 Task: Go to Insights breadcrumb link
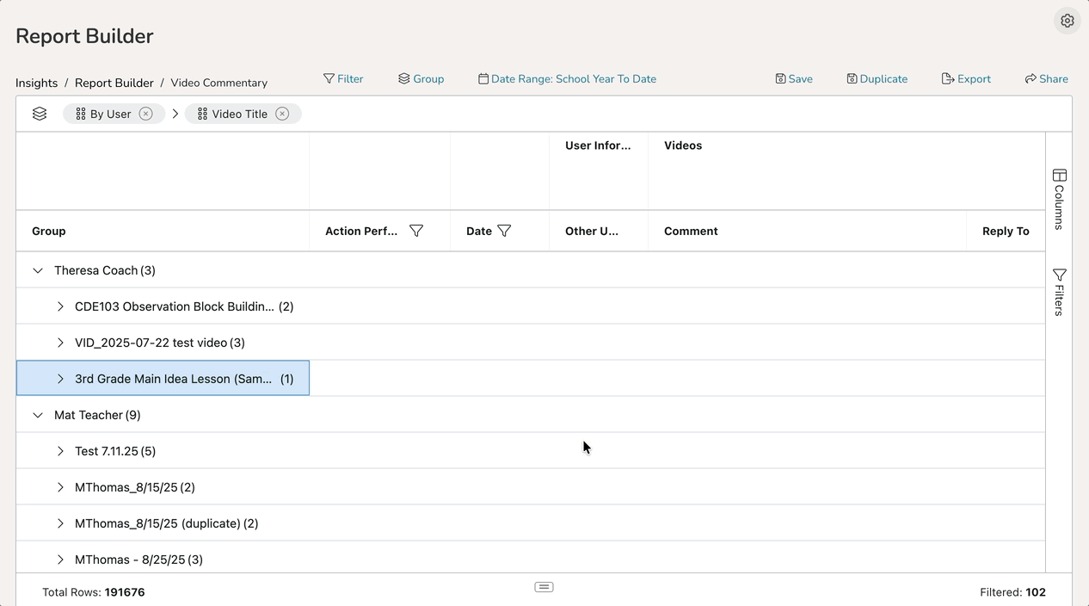coord(37,83)
